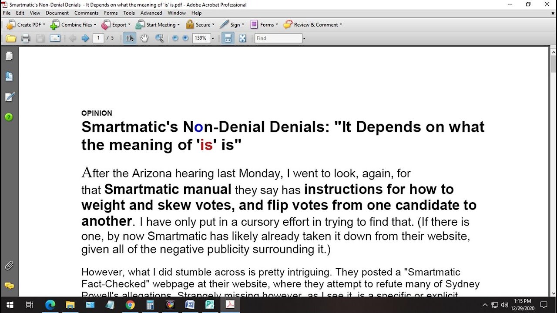Open the Attachments paperclip panel
The height and width of the screenshot is (313, 557).
9,265
